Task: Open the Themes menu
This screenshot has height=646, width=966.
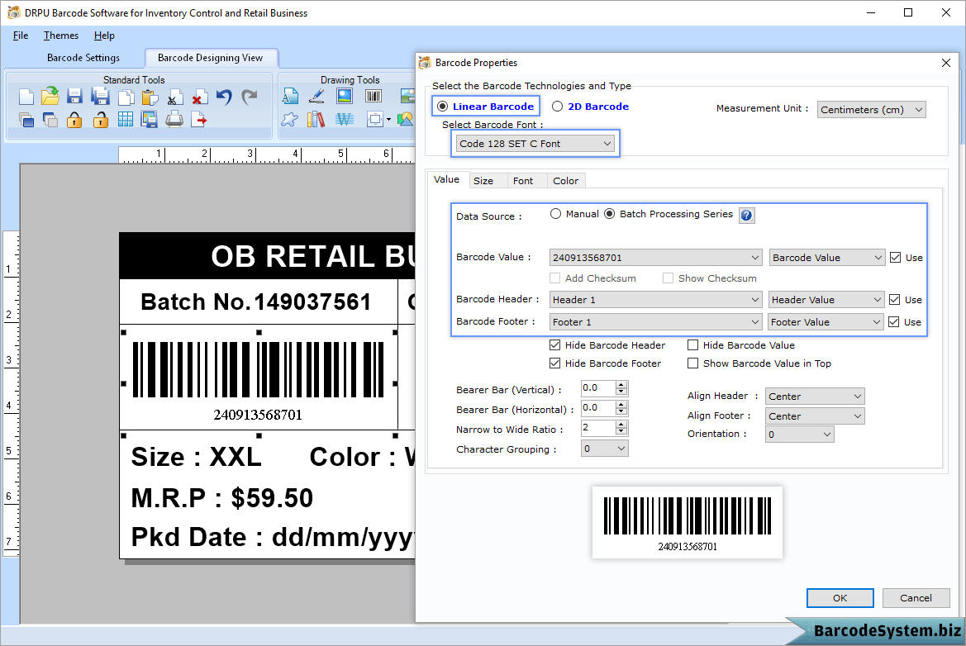Action: [61, 36]
